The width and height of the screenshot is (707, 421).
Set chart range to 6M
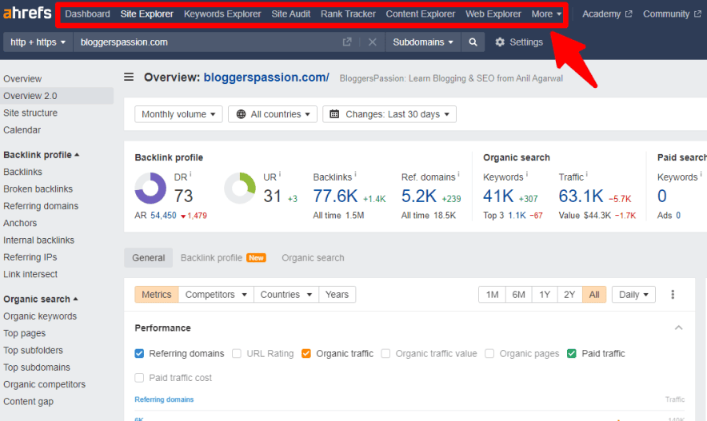[518, 295]
